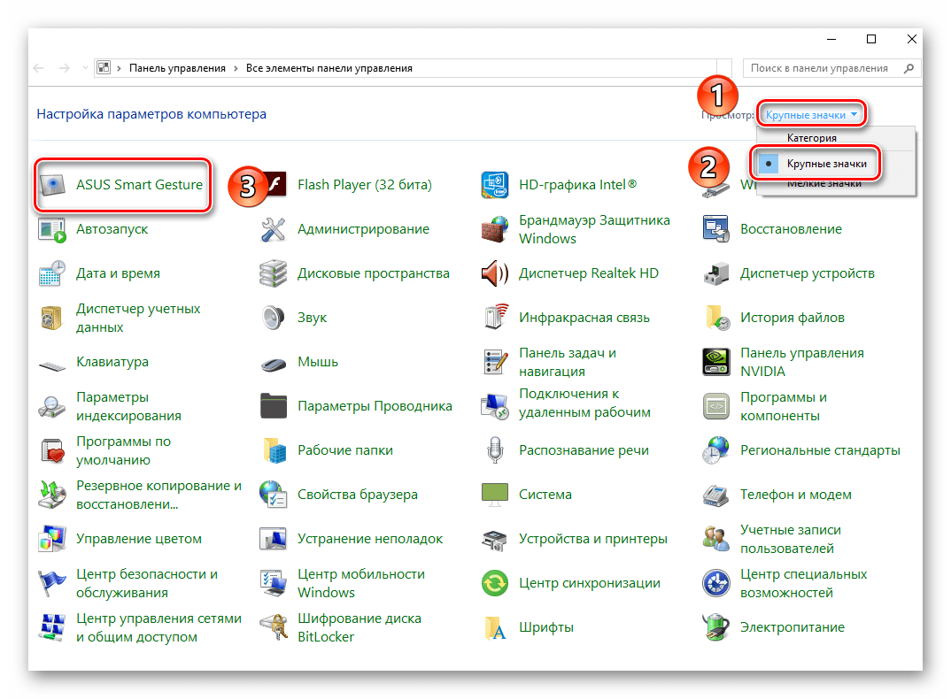Open the Диспетчер Realtek HD speaker icon
951x699 pixels.
tap(494, 273)
